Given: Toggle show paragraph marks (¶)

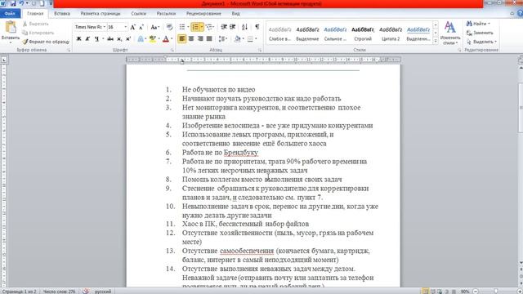Looking at the screenshot, I should click(x=257, y=27).
